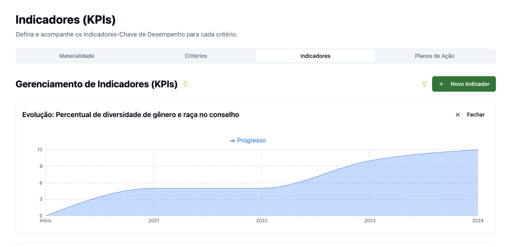Click the chart title starting with Evolução
The image size is (514, 247).
click(130, 115)
